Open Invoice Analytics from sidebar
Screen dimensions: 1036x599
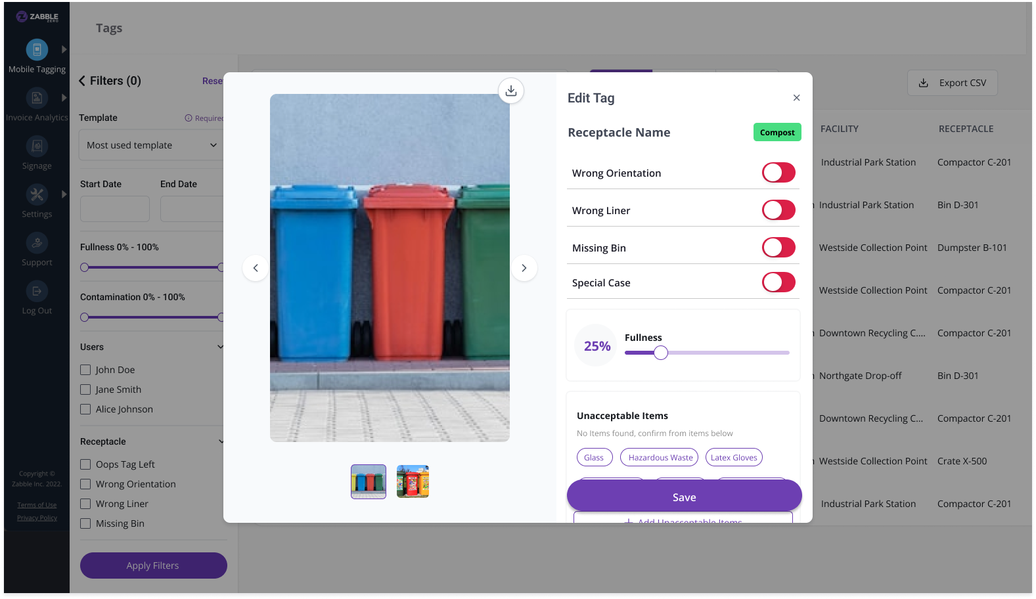pos(37,98)
